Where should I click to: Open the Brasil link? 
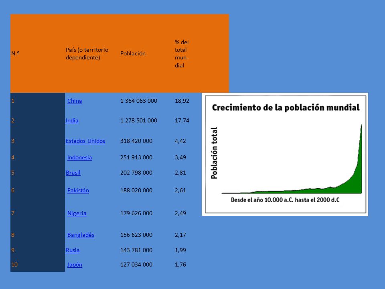73,173
